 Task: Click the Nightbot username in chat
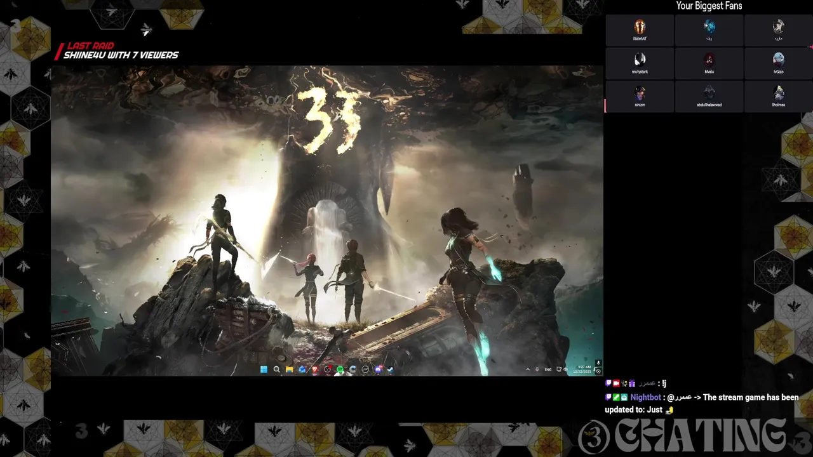point(645,397)
